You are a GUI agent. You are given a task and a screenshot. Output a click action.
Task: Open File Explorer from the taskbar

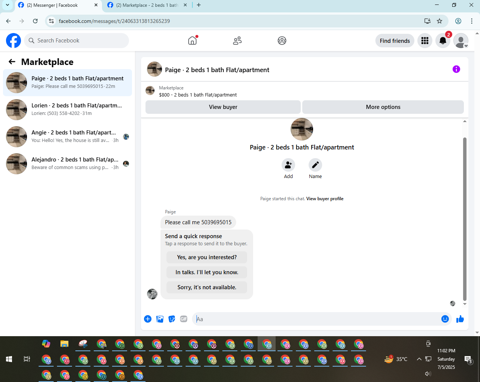point(64,344)
